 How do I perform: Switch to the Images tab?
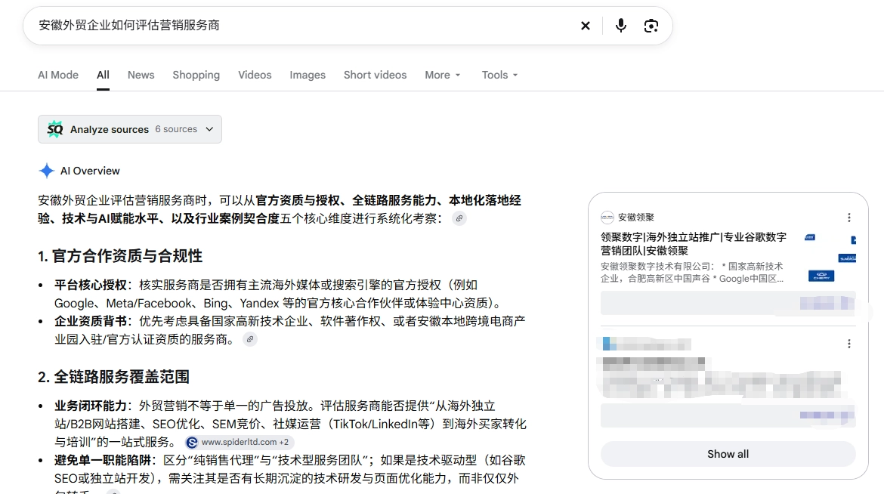coord(308,75)
